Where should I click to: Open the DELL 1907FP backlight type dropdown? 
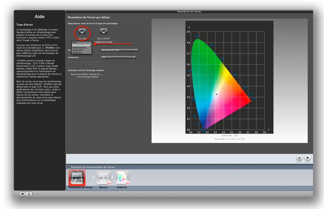point(104,42)
